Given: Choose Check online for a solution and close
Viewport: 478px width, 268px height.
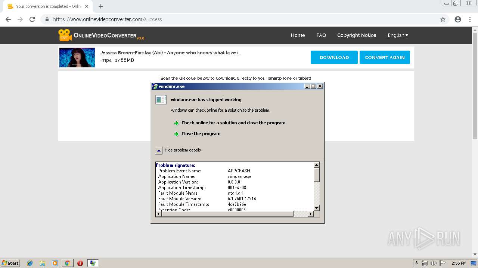Looking at the screenshot, I should [x=233, y=123].
